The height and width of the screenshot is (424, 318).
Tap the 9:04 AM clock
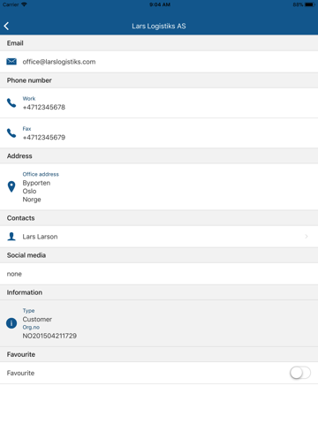pyautogui.click(x=160, y=4)
